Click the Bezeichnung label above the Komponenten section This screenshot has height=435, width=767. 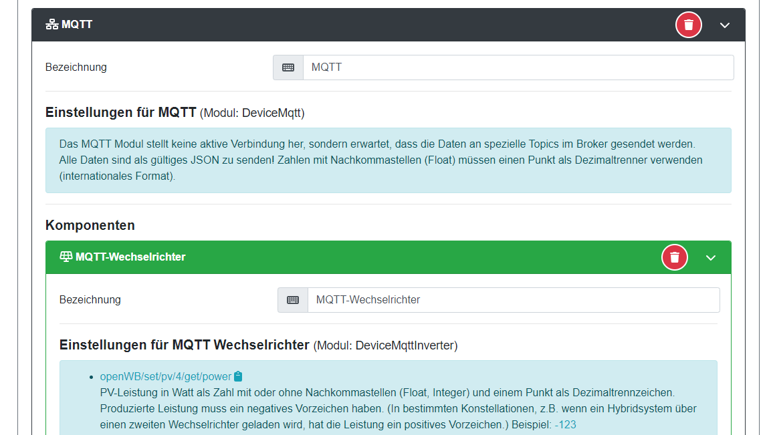[x=76, y=67]
